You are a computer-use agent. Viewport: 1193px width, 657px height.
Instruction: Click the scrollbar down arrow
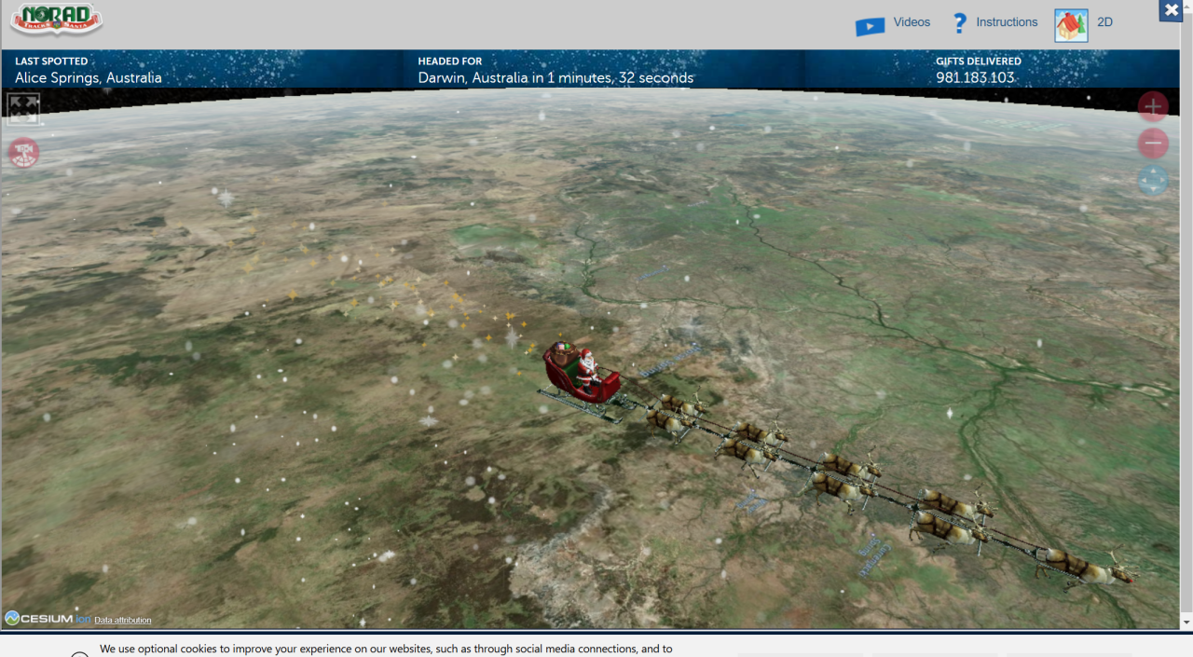1186,622
